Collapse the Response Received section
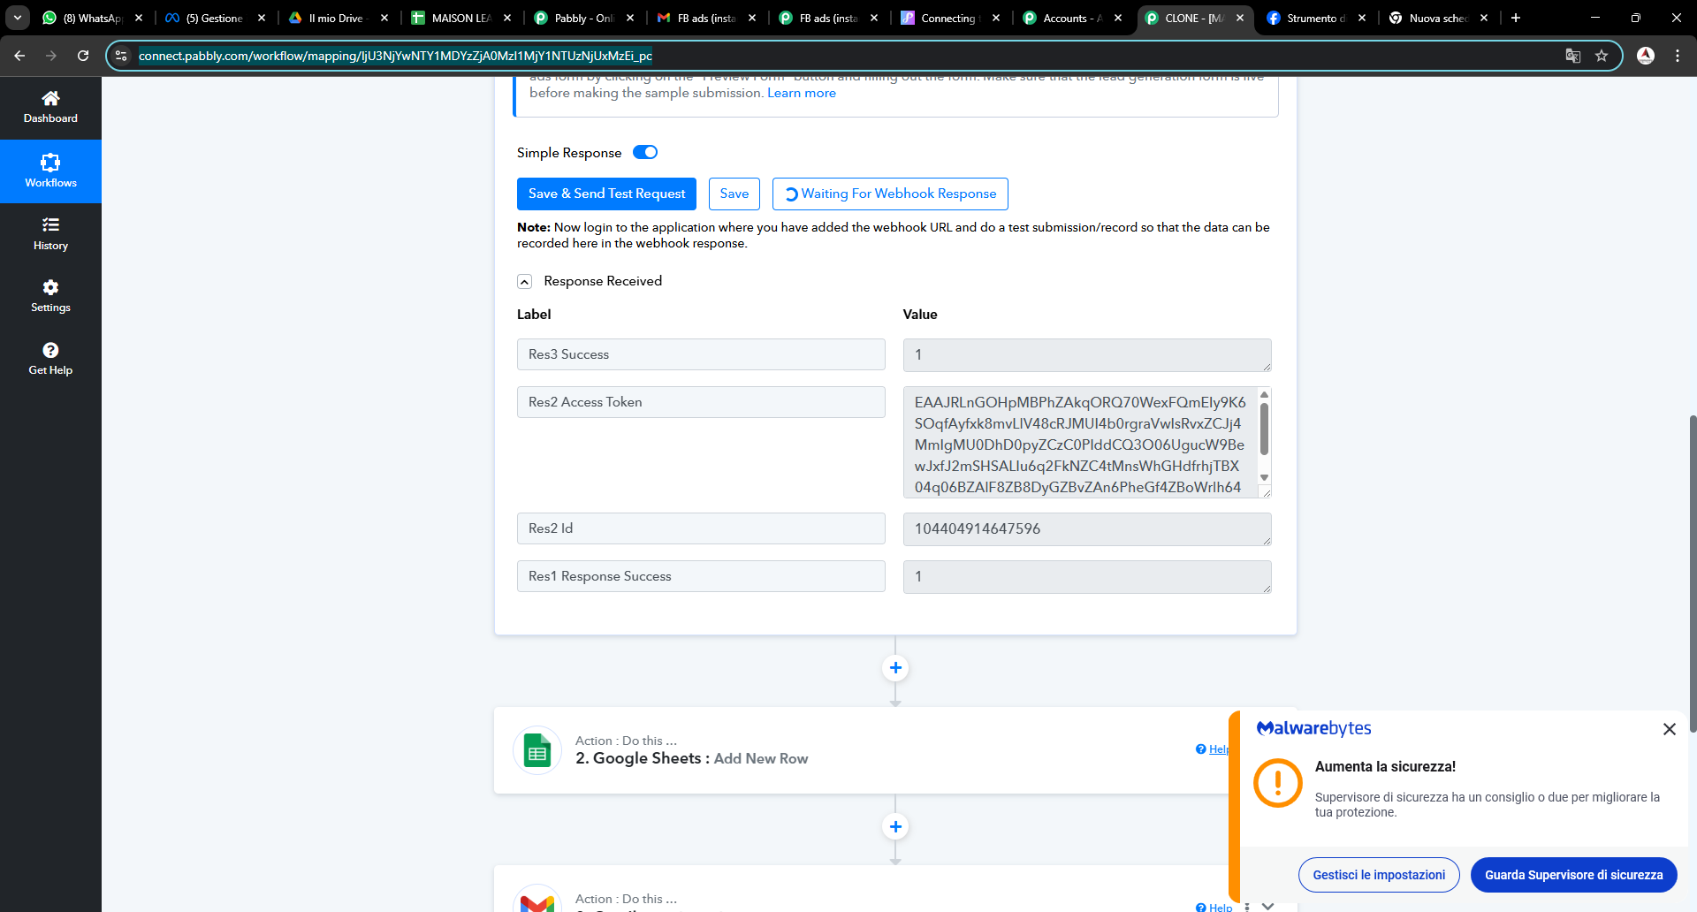 coord(524,282)
